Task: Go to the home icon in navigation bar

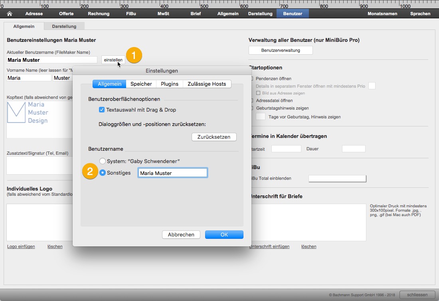Action: pos(10,14)
